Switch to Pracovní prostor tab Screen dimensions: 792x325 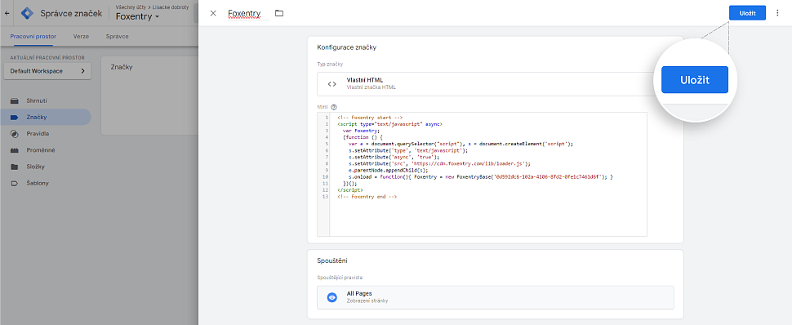(x=33, y=37)
